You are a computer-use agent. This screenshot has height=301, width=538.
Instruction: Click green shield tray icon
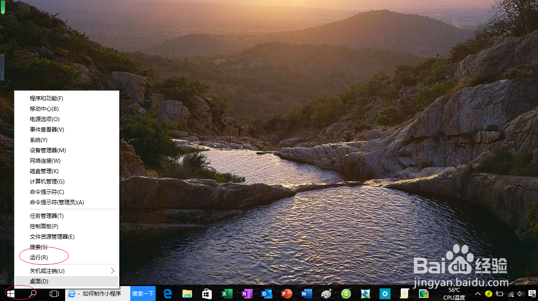point(489,294)
